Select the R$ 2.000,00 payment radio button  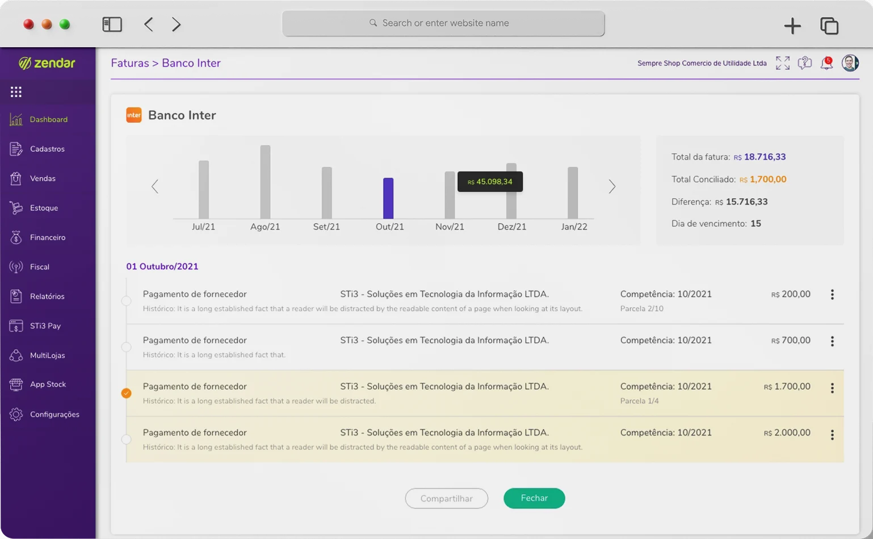coord(127,439)
